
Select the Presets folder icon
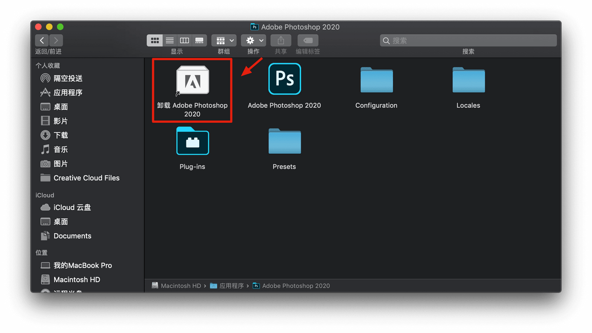coord(285,141)
